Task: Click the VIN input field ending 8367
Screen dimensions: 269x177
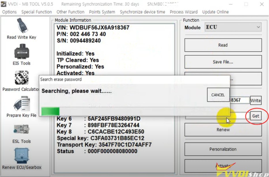Action: pos(240,100)
